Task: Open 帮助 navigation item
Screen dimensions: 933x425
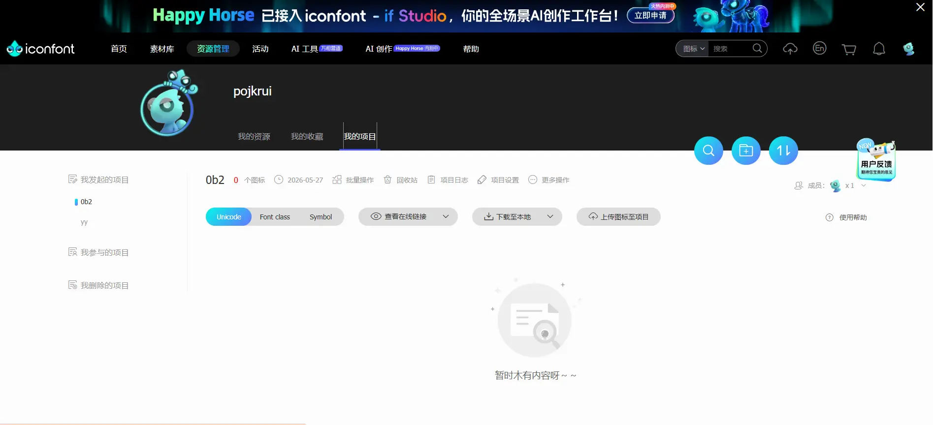Action: click(471, 49)
